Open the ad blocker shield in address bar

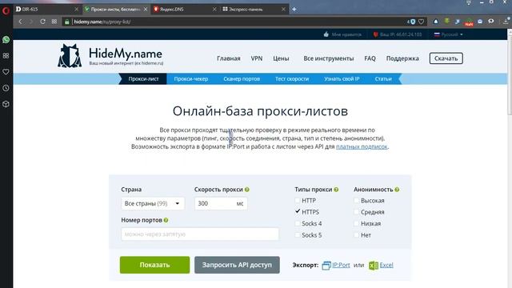pyautogui.click(x=413, y=22)
